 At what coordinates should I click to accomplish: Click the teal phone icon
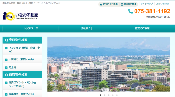(x=131, y=11)
